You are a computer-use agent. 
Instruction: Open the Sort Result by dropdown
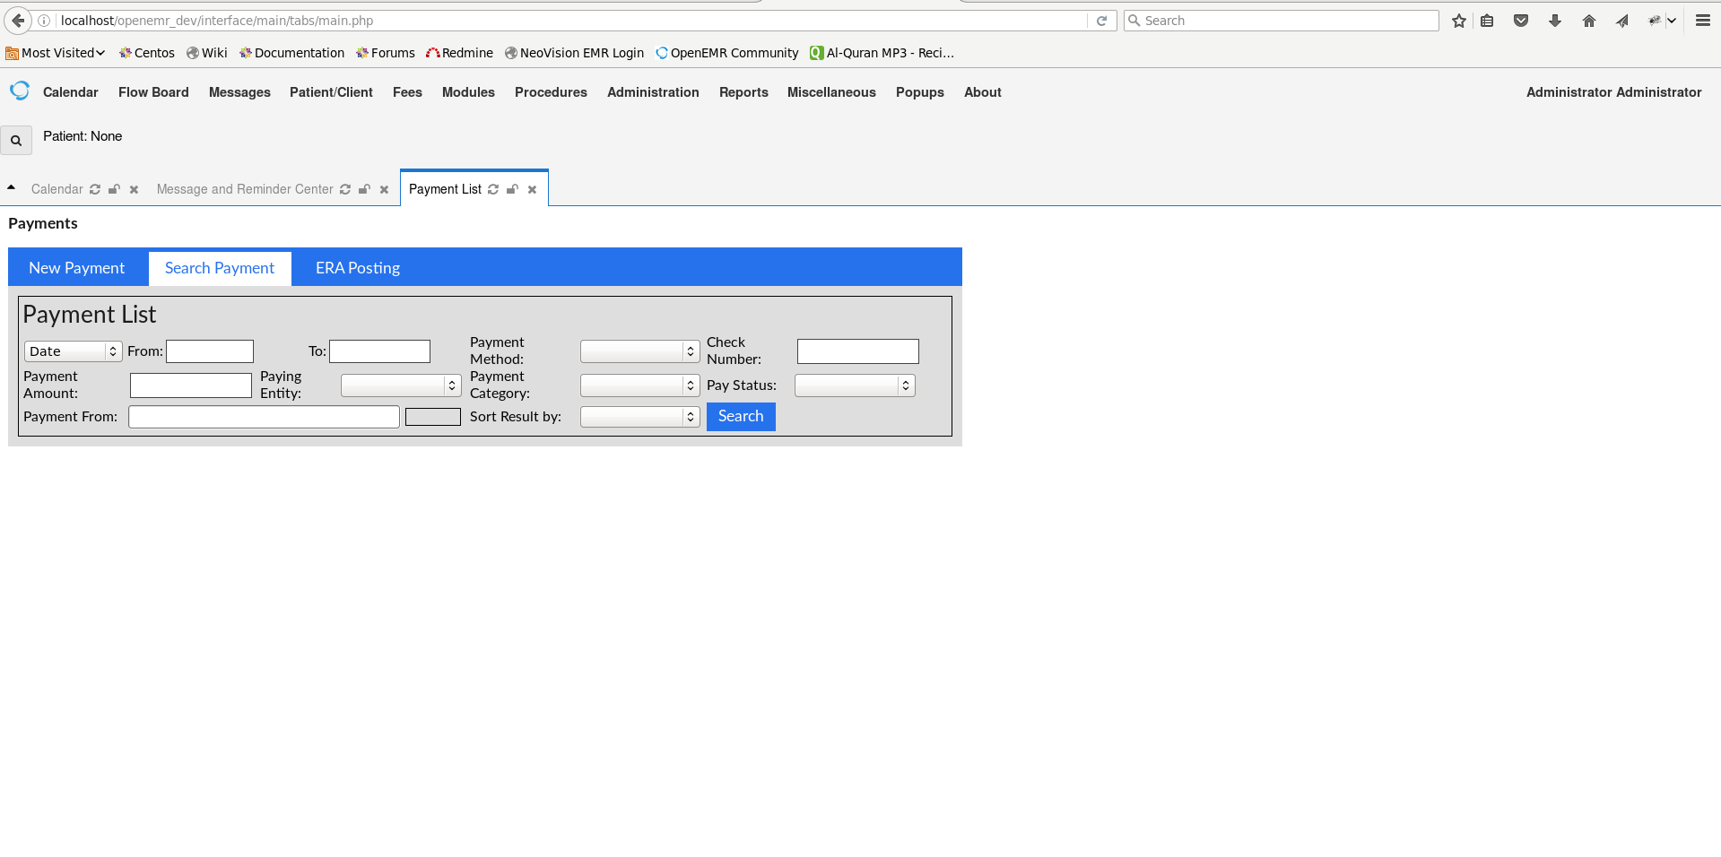pyautogui.click(x=639, y=417)
